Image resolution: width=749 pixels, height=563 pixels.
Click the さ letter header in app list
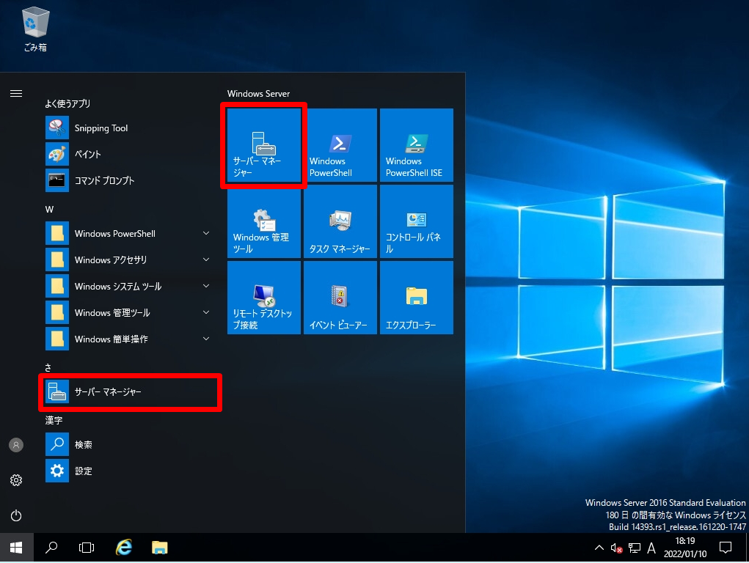48,368
